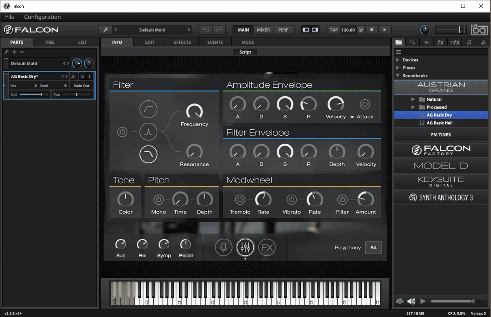The height and width of the screenshot is (317, 491).
Task: Switch to the LIST tab
Action: tap(82, 42)
